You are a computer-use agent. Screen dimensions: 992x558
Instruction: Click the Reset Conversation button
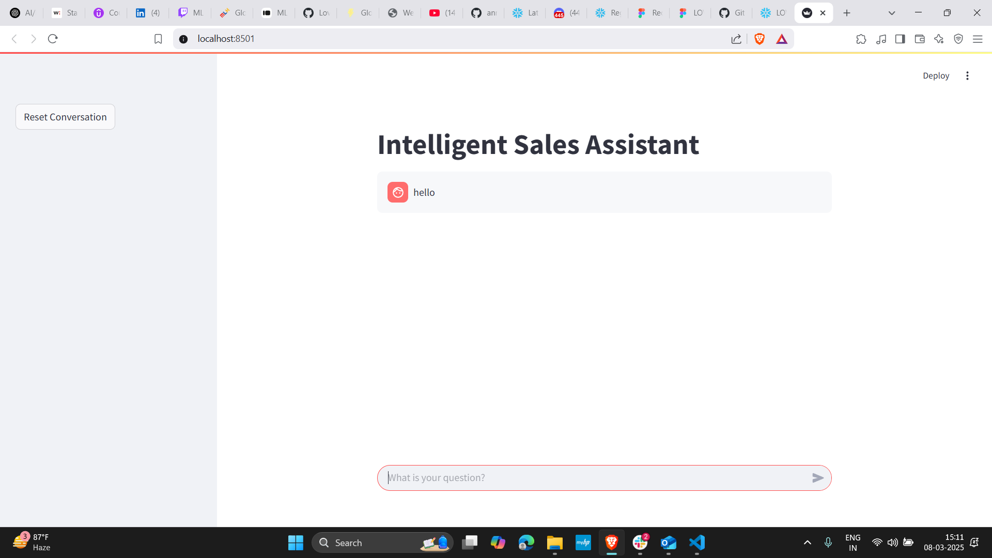click(65, 117)
